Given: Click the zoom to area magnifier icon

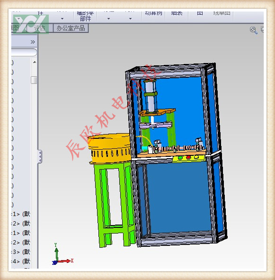Looking at the screenshot, I should [253, 30].
